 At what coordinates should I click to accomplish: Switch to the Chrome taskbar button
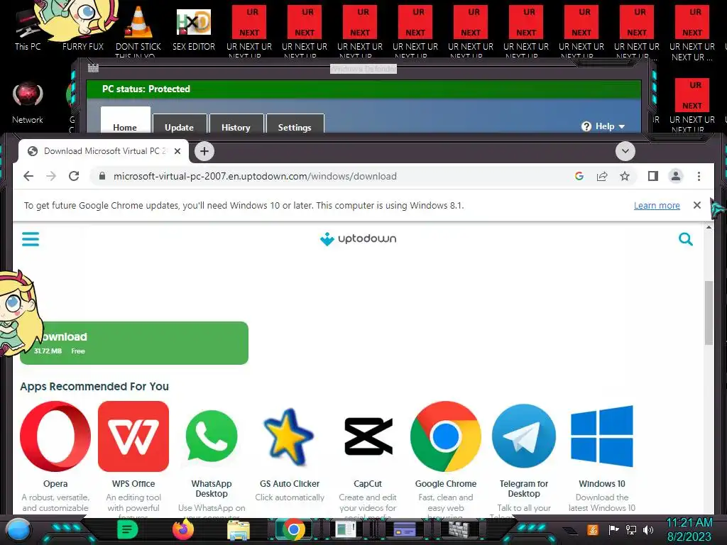[293, 529]
